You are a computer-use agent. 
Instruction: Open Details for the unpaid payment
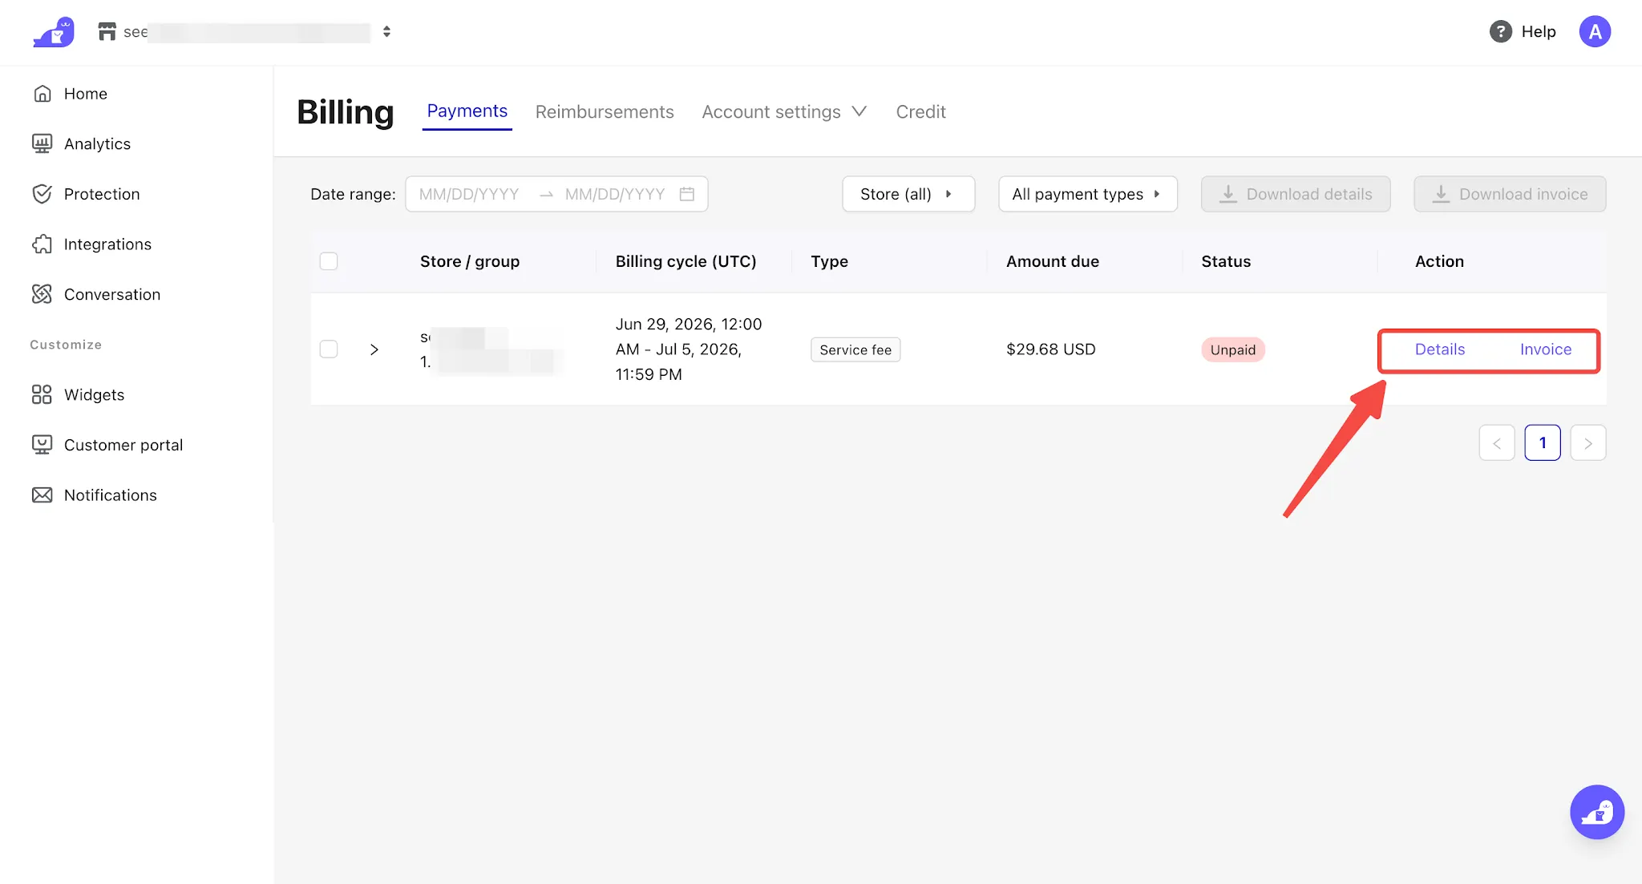pyautogui.click(x=1440, y=349)
